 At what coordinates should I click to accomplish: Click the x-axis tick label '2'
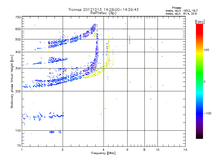(63, 150)
